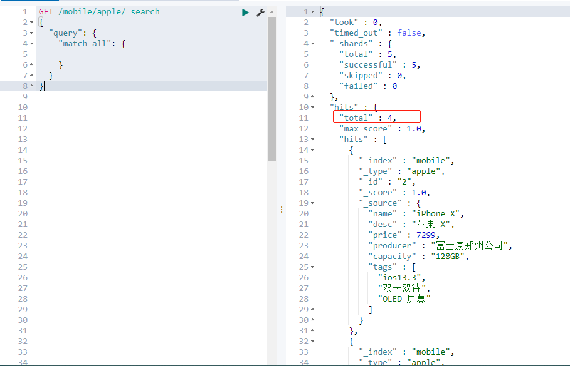Collapse the first hit object on line 14
570x366 pixels.
[x=313, y=150]
